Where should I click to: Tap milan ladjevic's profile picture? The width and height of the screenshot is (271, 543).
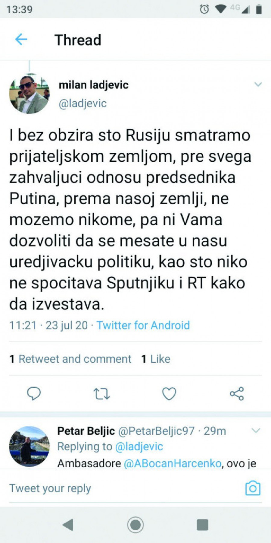[29, 94]
